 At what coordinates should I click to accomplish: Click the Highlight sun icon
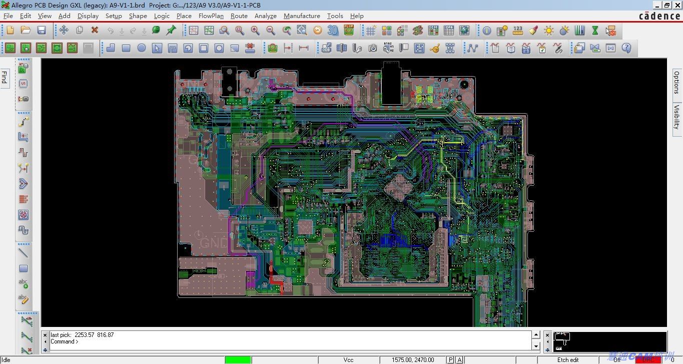pyautogui.click(x=549, y=31)
